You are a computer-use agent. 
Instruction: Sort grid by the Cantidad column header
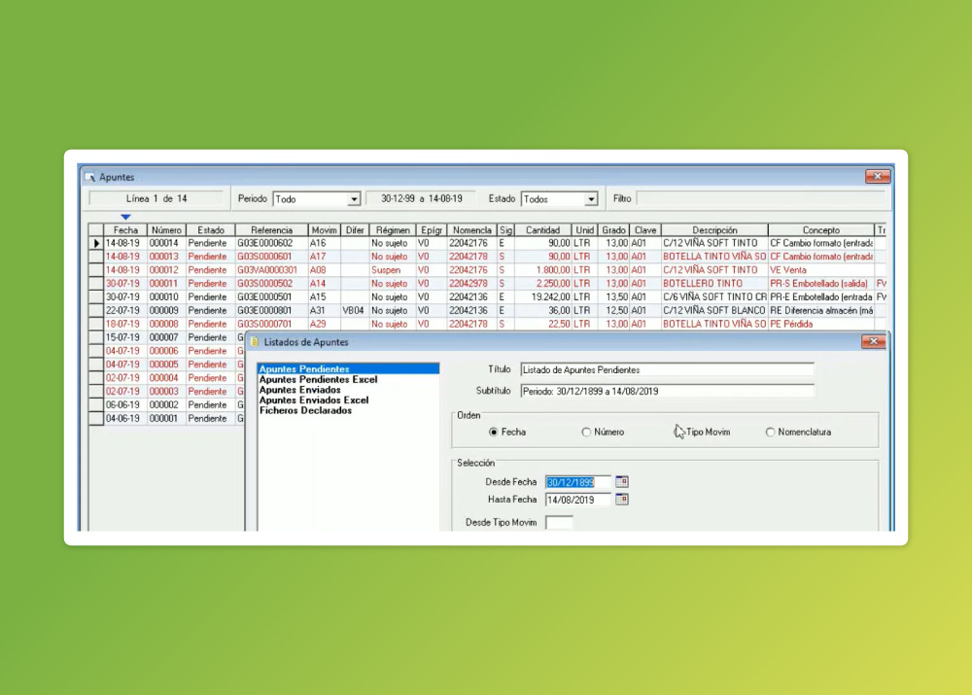[543, 230]
